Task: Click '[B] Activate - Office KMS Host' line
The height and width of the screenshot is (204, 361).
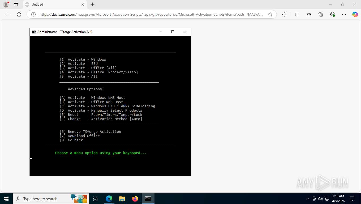Action: click(x=91, y=102)
